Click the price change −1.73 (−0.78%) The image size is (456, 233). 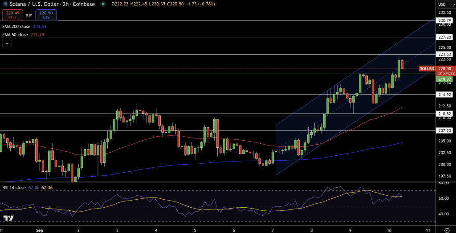click(x=200, y=4)
